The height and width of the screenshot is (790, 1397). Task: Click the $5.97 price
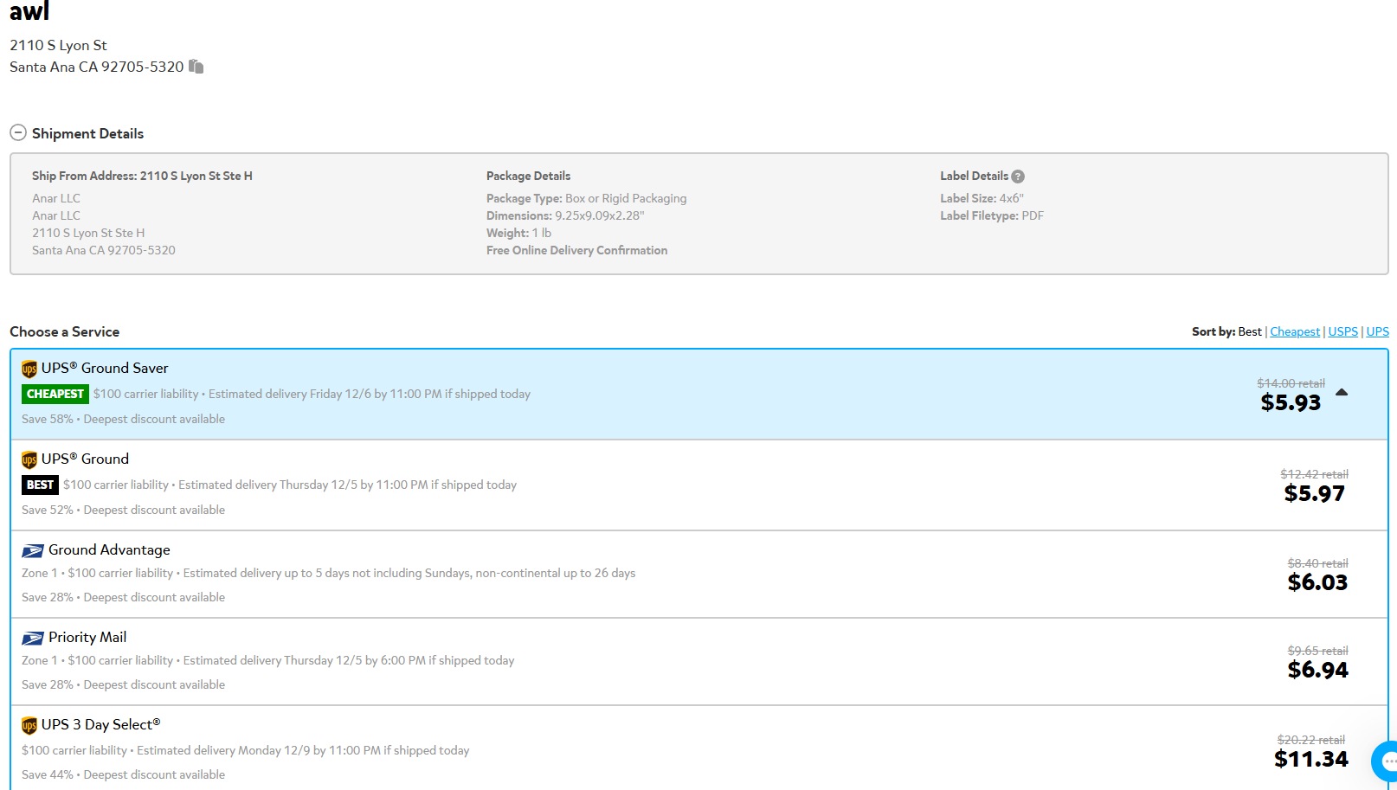point(1314,493)
